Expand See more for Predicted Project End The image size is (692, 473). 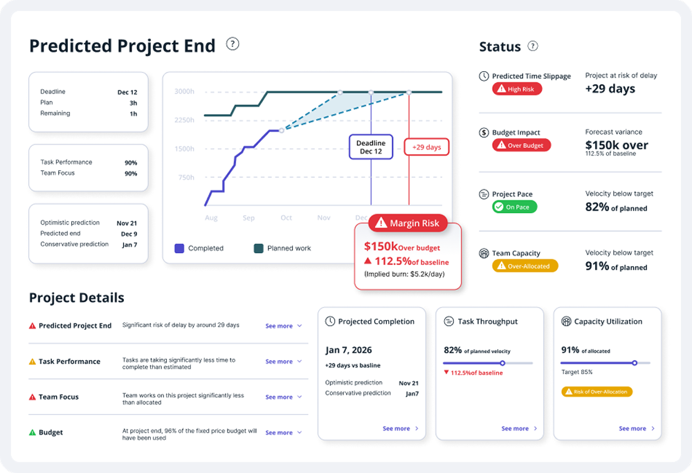tap(284, 326)
